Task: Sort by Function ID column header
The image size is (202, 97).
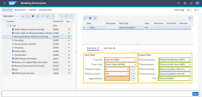Action: (x=59, y=21)
